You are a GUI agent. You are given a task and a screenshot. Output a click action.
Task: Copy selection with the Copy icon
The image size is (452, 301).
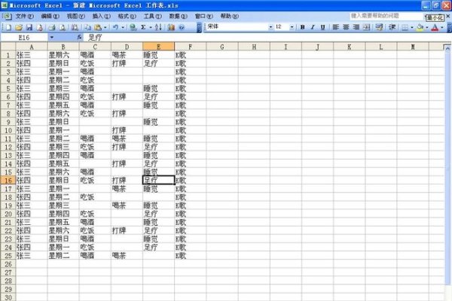87,27
